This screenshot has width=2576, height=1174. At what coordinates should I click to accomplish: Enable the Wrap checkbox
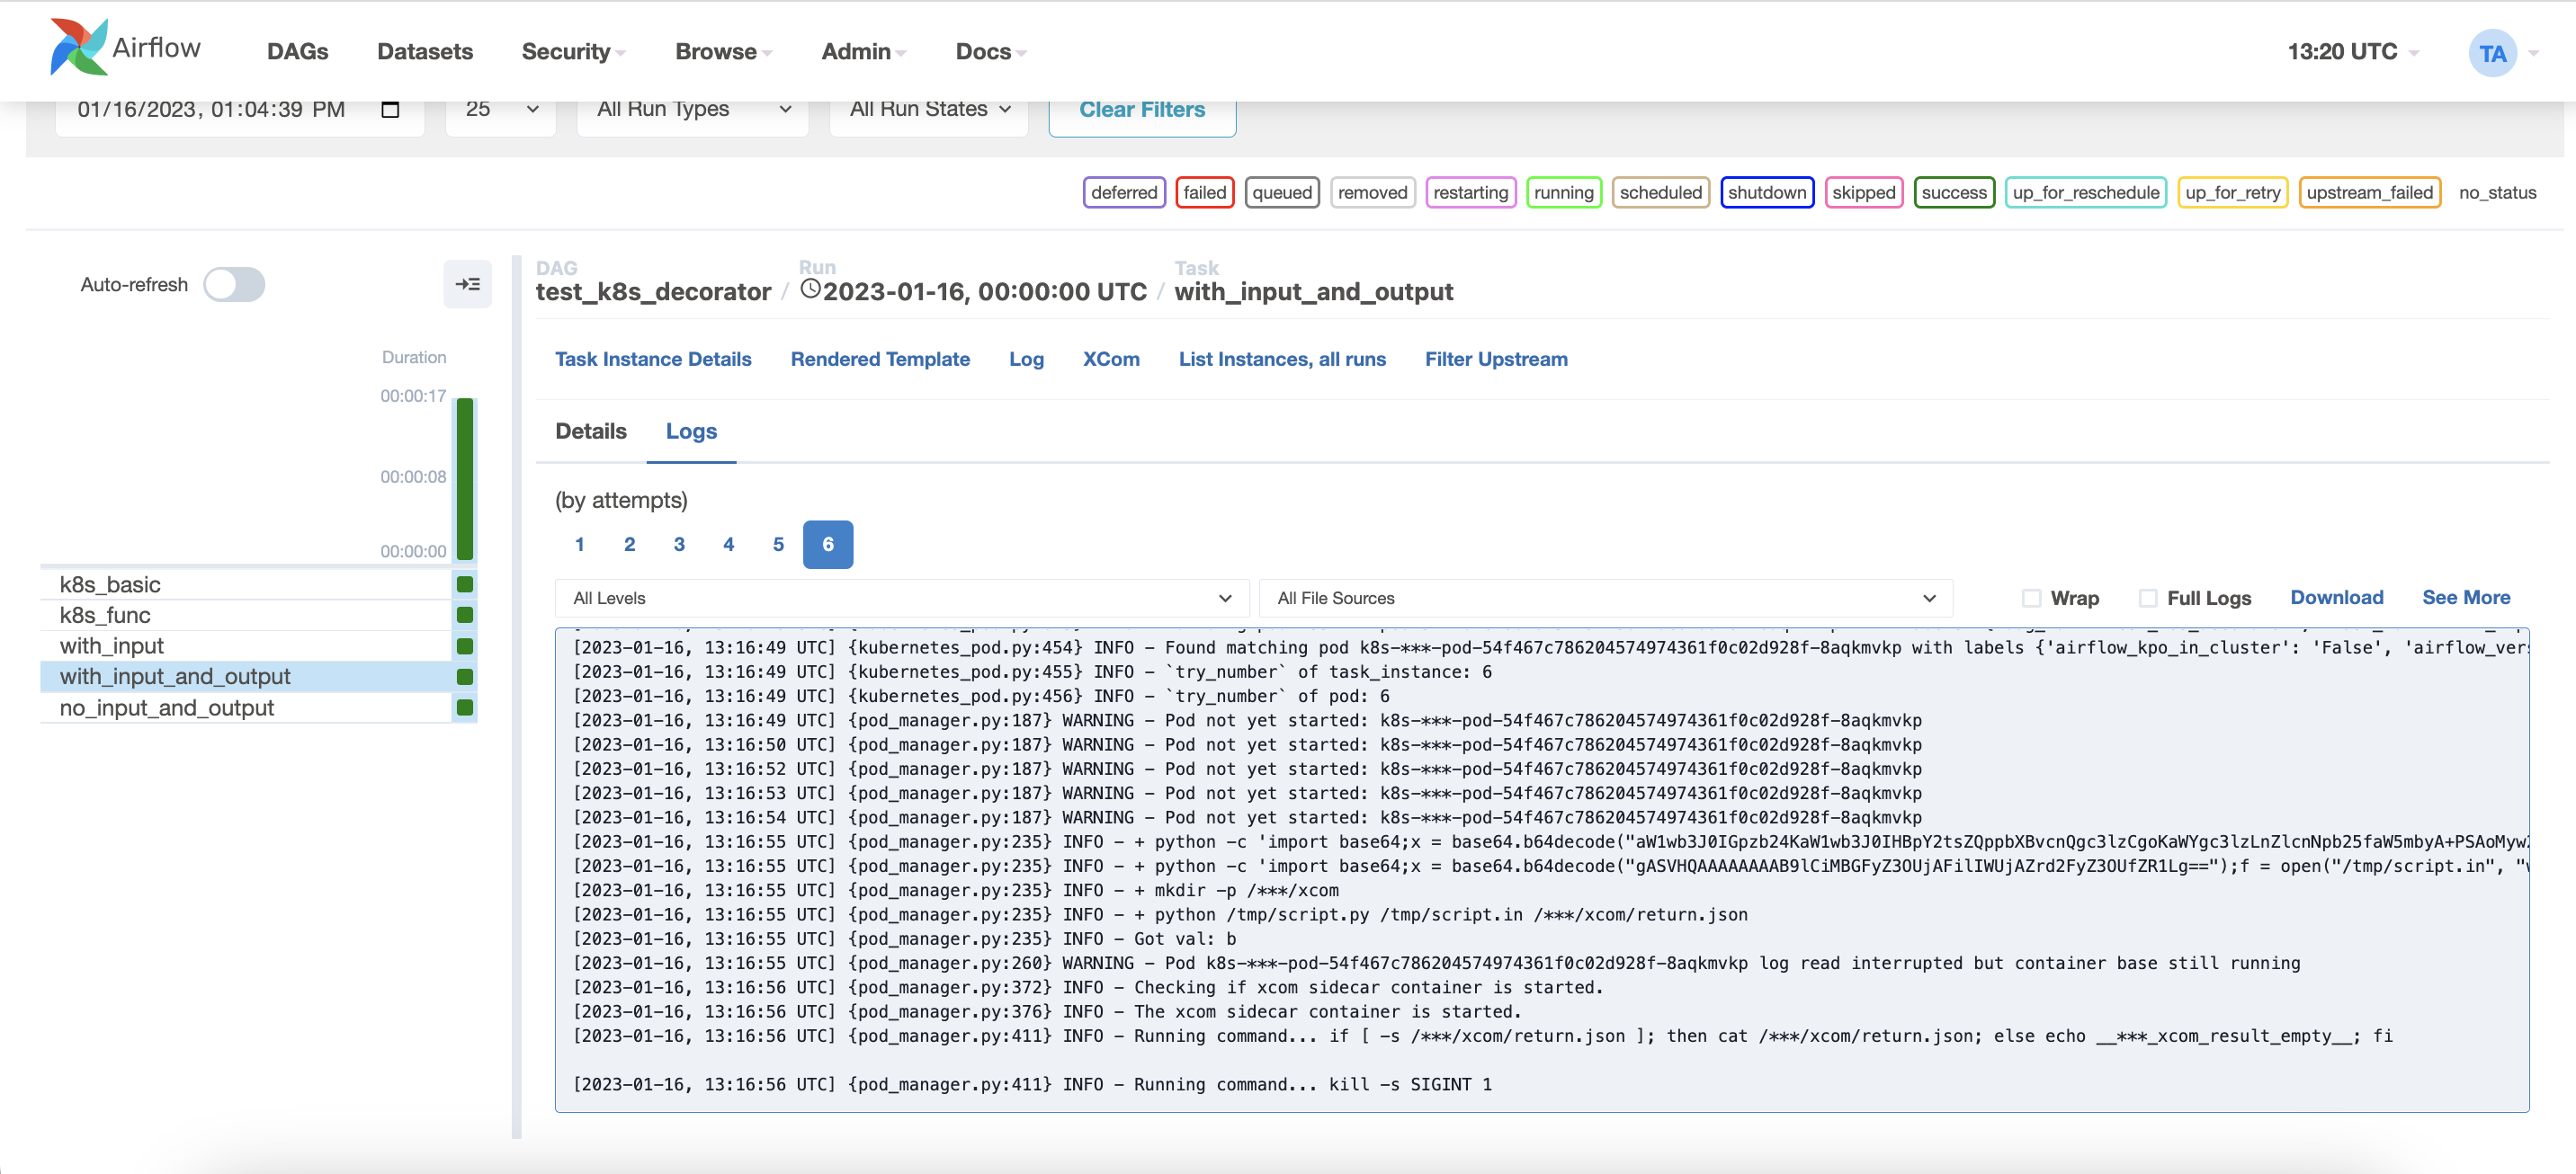[x=2030, y=599]
